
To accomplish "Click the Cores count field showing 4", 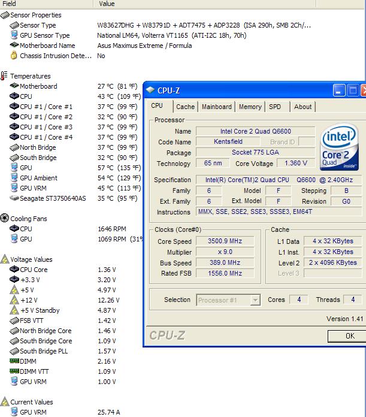I will coord(299,300).
